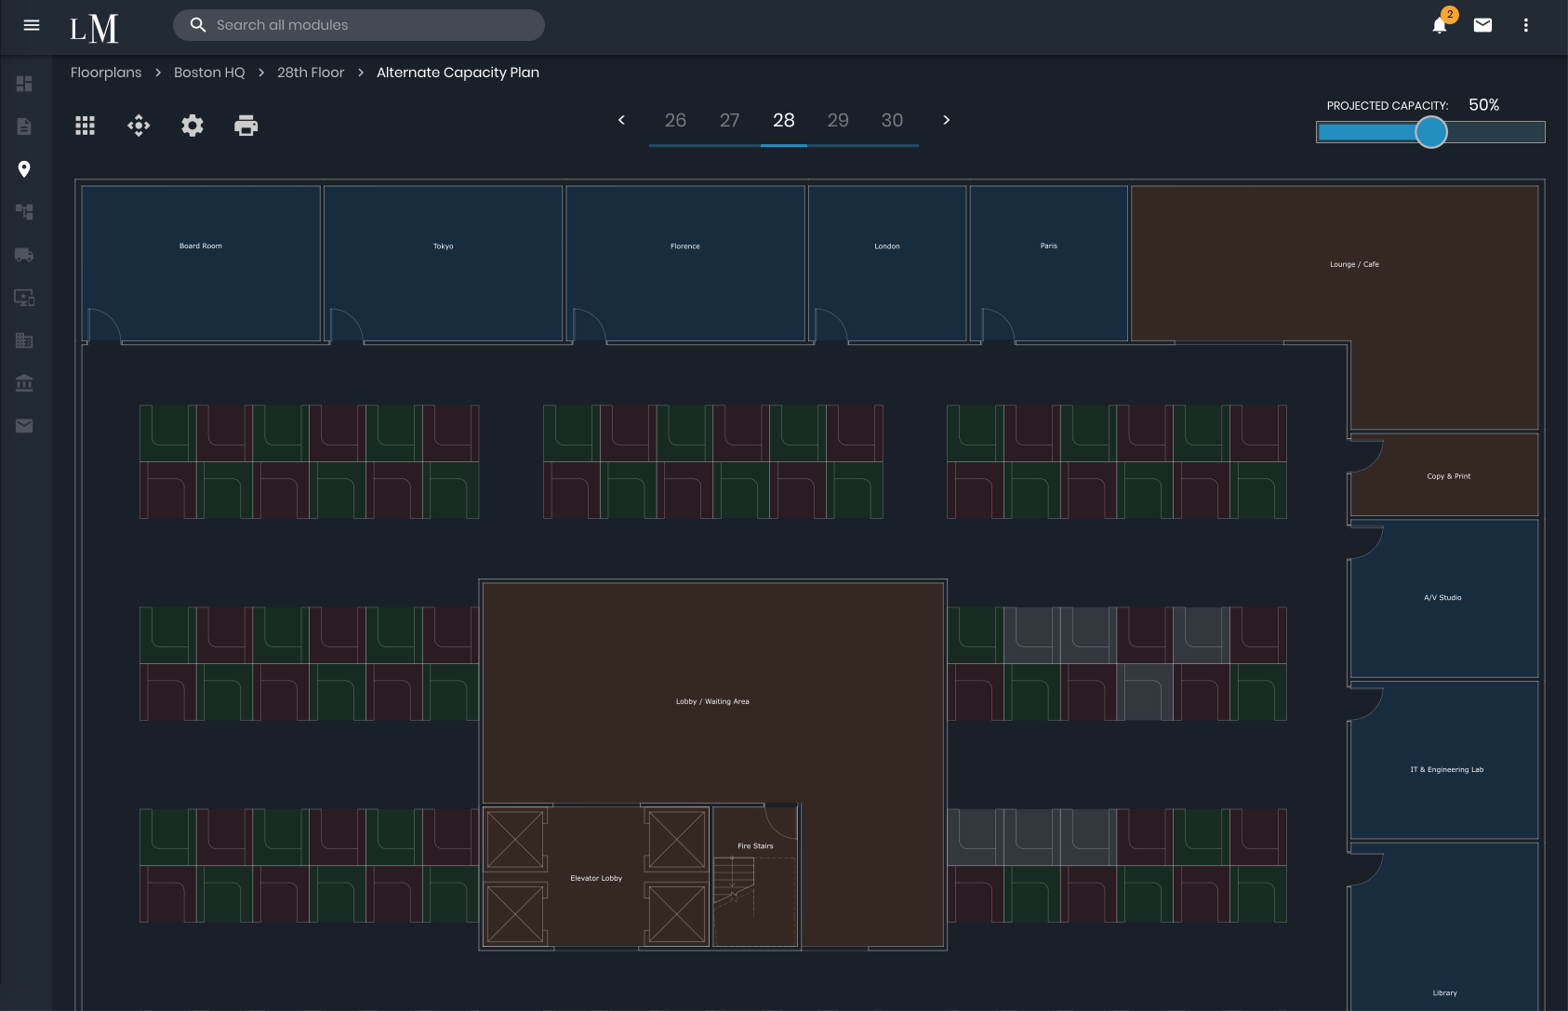This screenshot has width=1568, height=1011.
Task: Open the location pin sidebar module
Action: tap(24, 169)
